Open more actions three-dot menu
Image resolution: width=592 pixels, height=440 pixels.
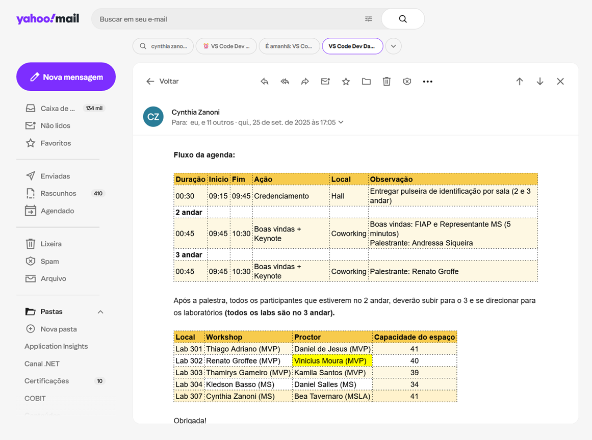point(427,82)
